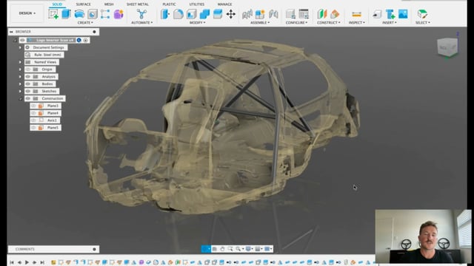The image size is (474, 266).
Task: Select the Press Pull tool
Action: coord(165,14)
